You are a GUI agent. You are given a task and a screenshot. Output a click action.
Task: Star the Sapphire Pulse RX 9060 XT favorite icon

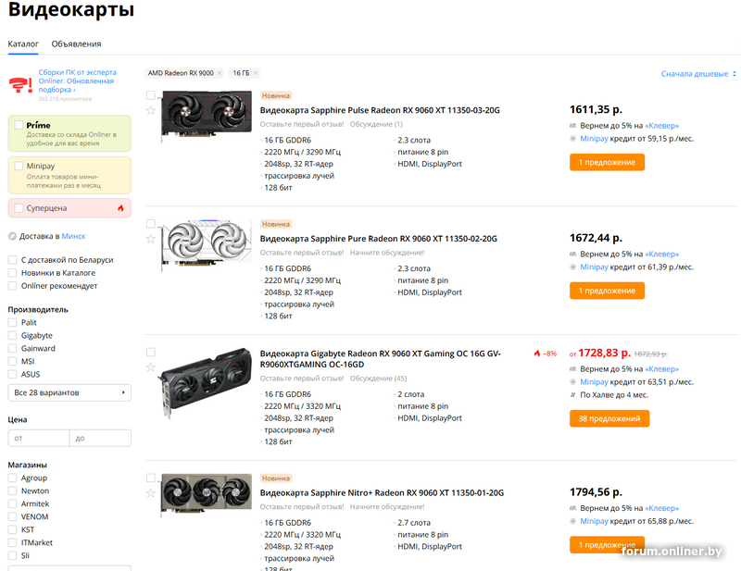(x=150, y=111)
